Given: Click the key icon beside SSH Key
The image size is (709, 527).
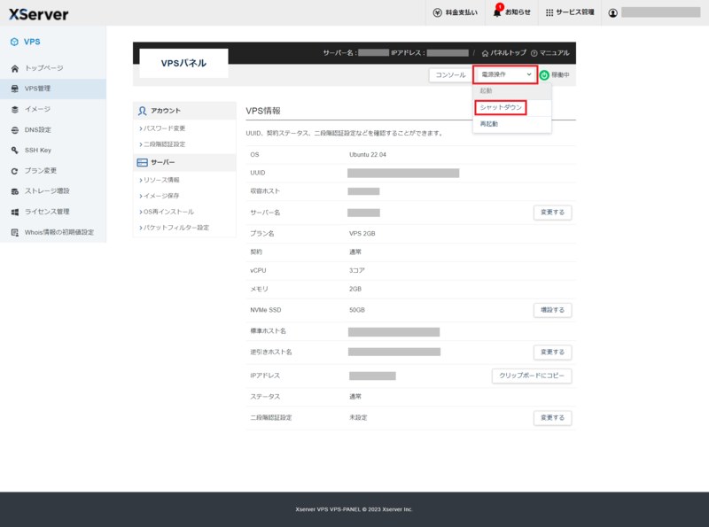Looking at the screenshot, I should 15,150.
